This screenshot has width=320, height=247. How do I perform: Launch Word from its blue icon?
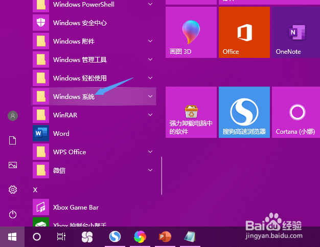[x=41, y=133]
